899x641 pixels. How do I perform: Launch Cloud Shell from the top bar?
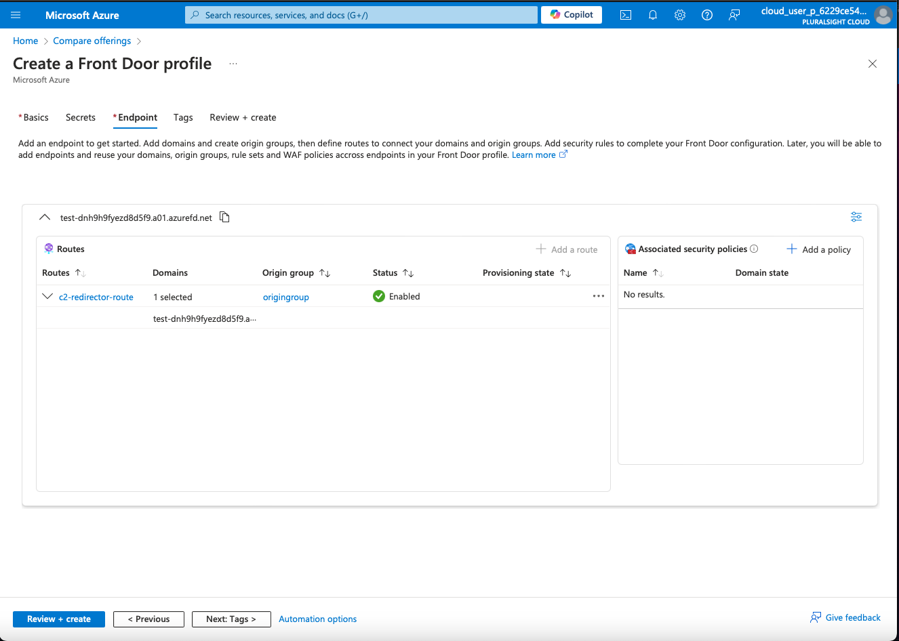click(626, 15)
